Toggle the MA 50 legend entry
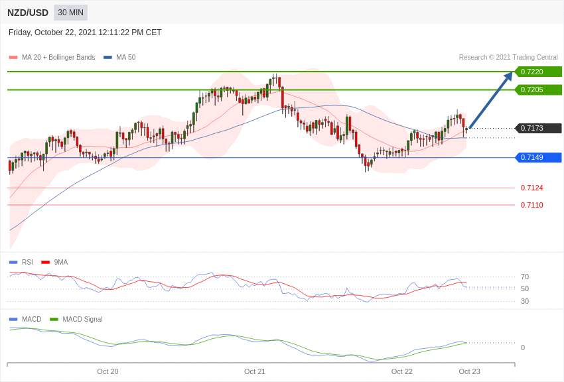The width and height of the screenshot is (564, 382). (125, 58)
